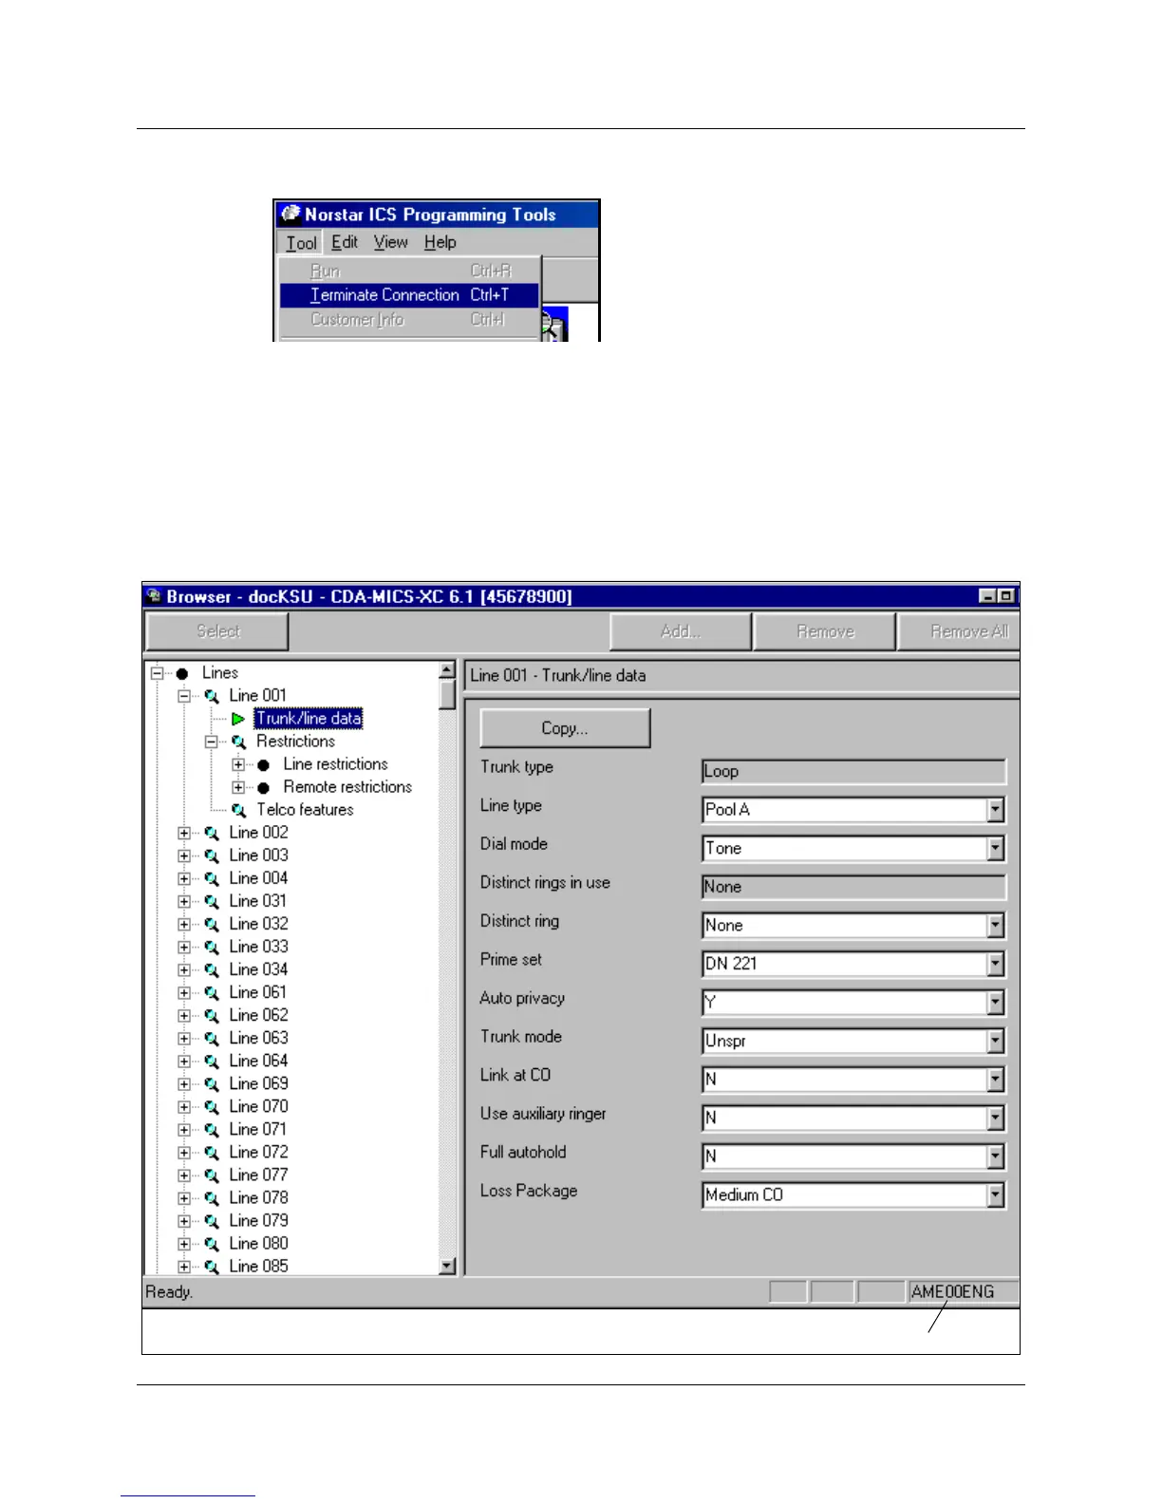Click the magnifier icon next to Line 004
The height and width of the screenshot is (1504, 1162).
(212, 878)
